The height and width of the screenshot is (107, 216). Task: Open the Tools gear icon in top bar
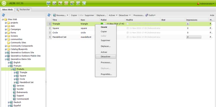coord(78,3)
